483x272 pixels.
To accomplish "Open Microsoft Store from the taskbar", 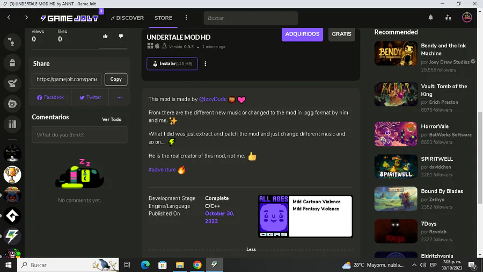I will point(162,265).
